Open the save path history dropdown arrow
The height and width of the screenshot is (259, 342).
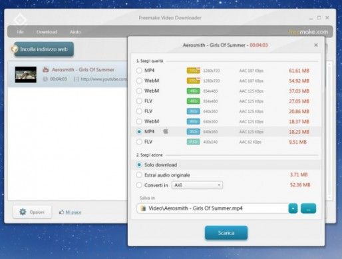click(293, 208)
